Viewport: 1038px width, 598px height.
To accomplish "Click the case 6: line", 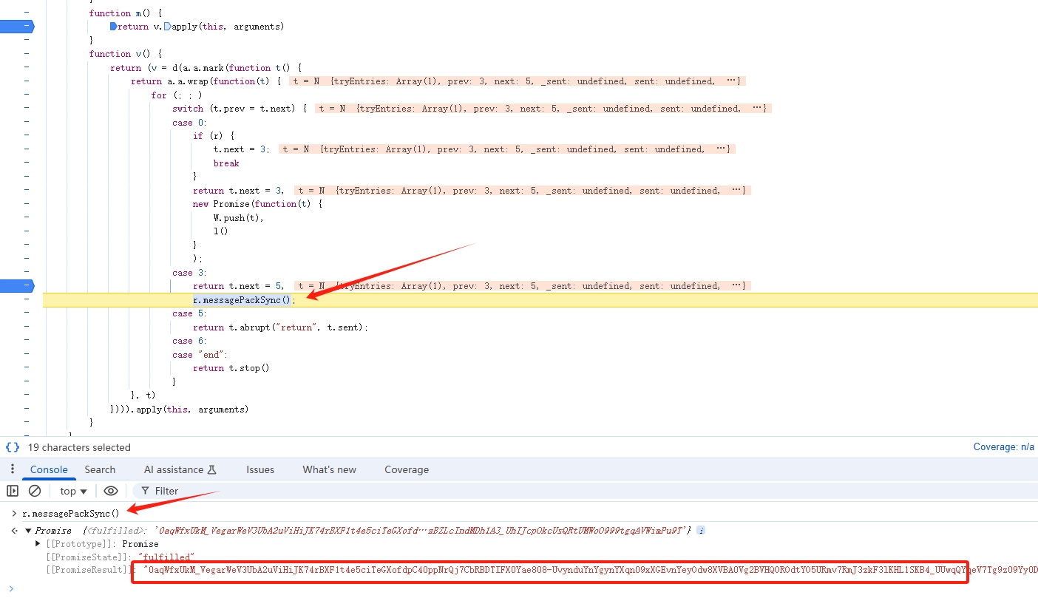I will point(190,341).
